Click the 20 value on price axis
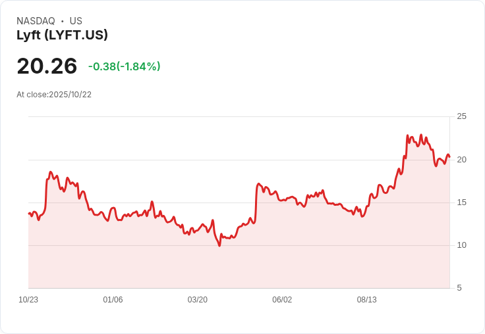Viewport: 485px width, 334px height. (x=461, y=160)
